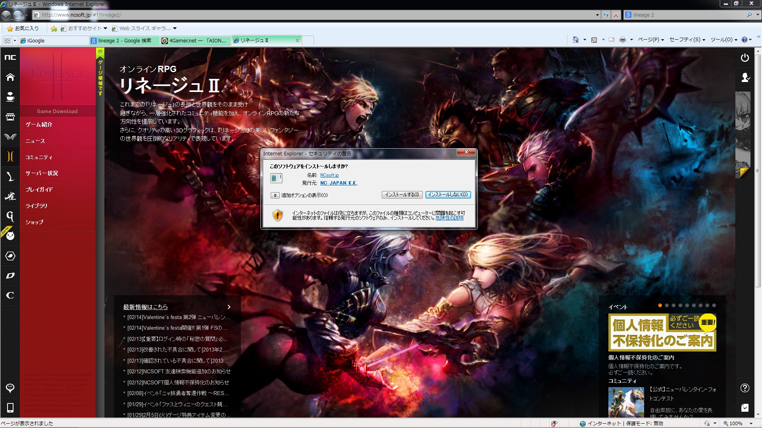Click the NC logo icon in left sidebar
This screenshot has width=762, height=428.
tap(10, 57)
